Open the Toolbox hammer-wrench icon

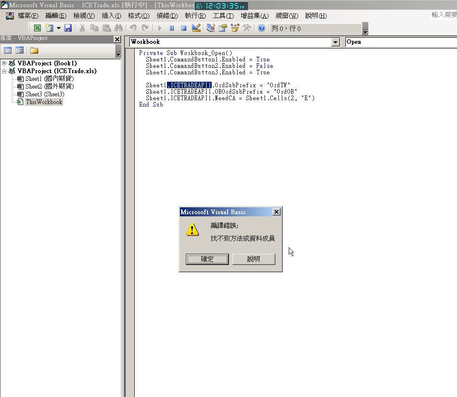[x=247, y=28]
